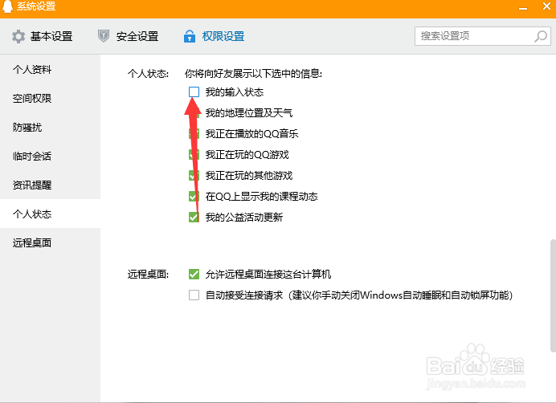Uncheck 我的公益活动更新 checkbox
This screenshot has width=556, height=403.
(x=194, y=217)
